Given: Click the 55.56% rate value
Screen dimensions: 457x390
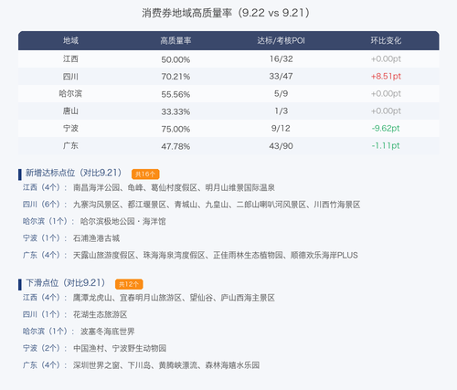Looking at the screenshot, I should [175, 94].
